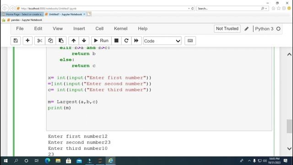Open the File menu
293x165 pixels.
click(20, 28)
